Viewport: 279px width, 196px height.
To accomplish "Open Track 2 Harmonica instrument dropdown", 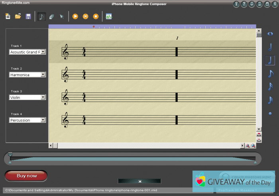I will point(43,75).
